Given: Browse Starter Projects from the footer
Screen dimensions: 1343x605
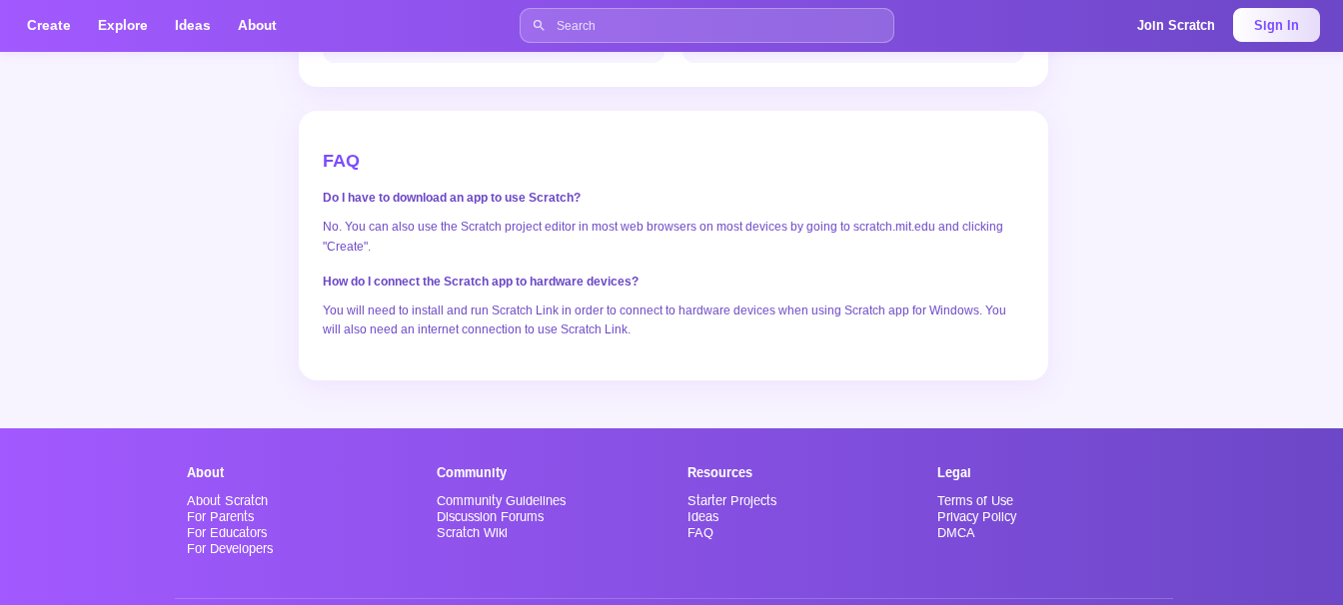Looking at the screenshot, I should tap(731, 501).
